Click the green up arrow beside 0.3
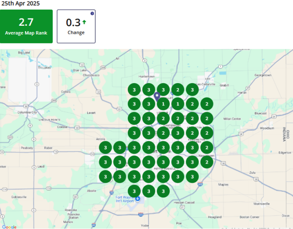 point(84,22)
